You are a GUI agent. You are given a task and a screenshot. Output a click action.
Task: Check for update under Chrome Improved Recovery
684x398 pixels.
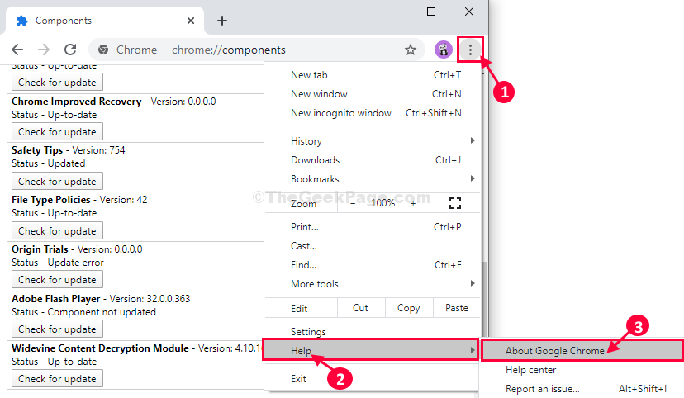[57, 131]
